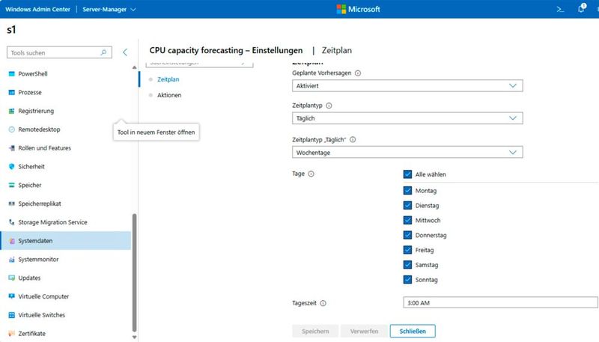The width and height of the screenshot is (599, 342).
Task: Show info icon next to Tage
Action: click(311, 174)
